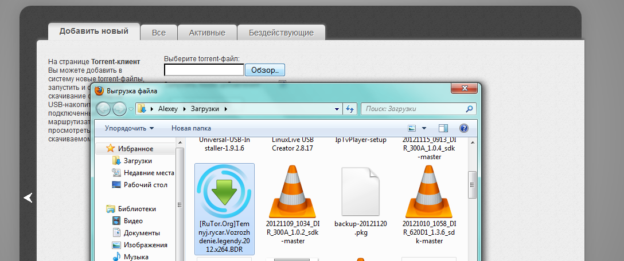Open the help question mark icon

coord(463,128)
